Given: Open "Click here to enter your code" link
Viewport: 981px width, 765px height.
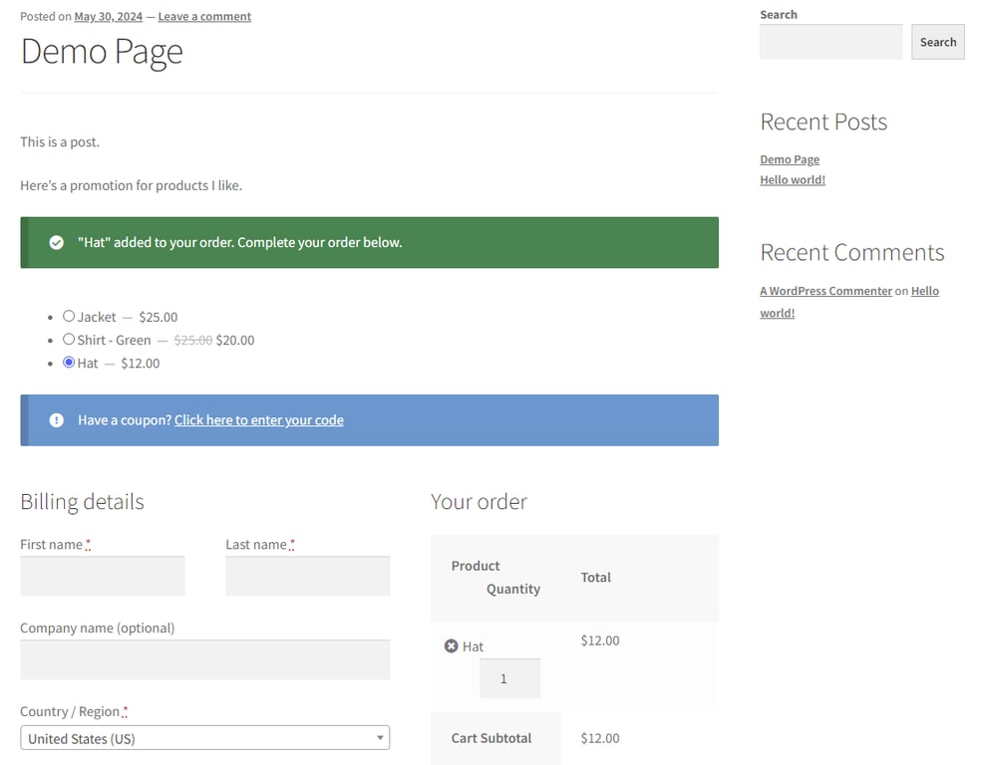Looking at the screenshot, I should (258, 419).
